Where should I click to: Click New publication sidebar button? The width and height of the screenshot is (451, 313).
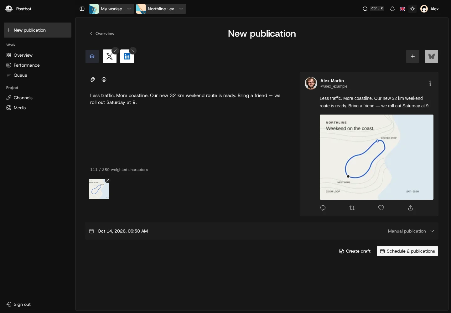(x=38, y=30)
